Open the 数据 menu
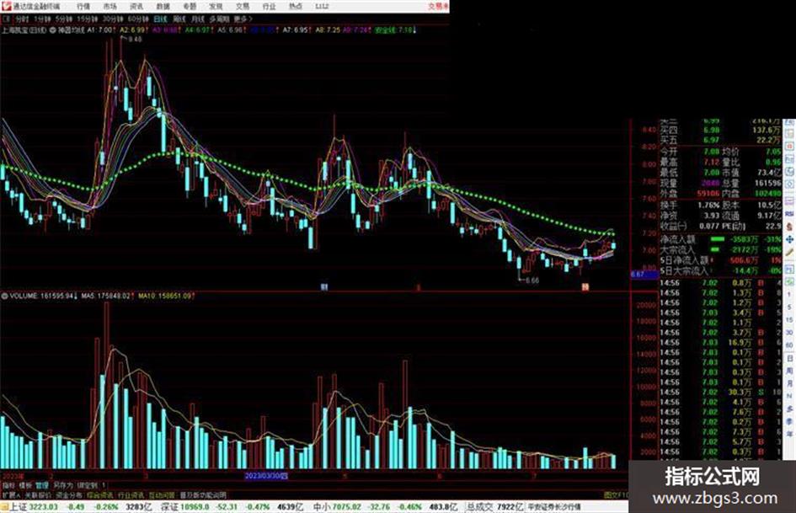This screenshot has height=513, width=796. point(163,7)
